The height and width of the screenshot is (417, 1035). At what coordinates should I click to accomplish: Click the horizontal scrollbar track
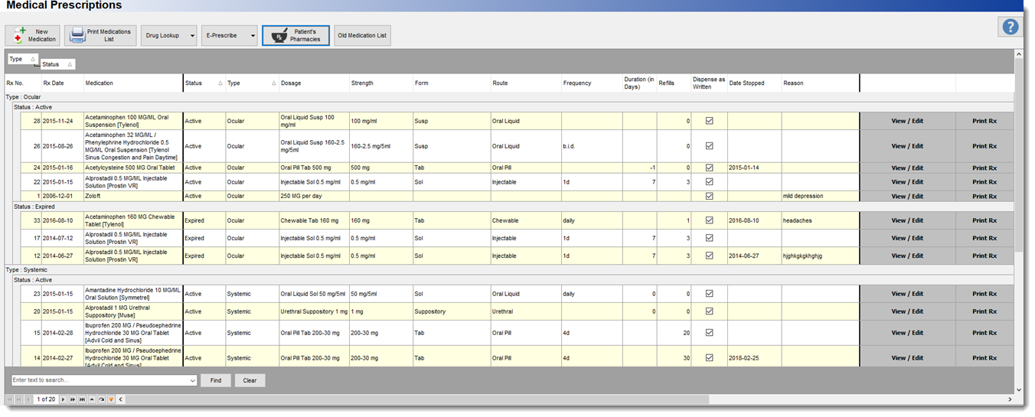pos(859,399)
